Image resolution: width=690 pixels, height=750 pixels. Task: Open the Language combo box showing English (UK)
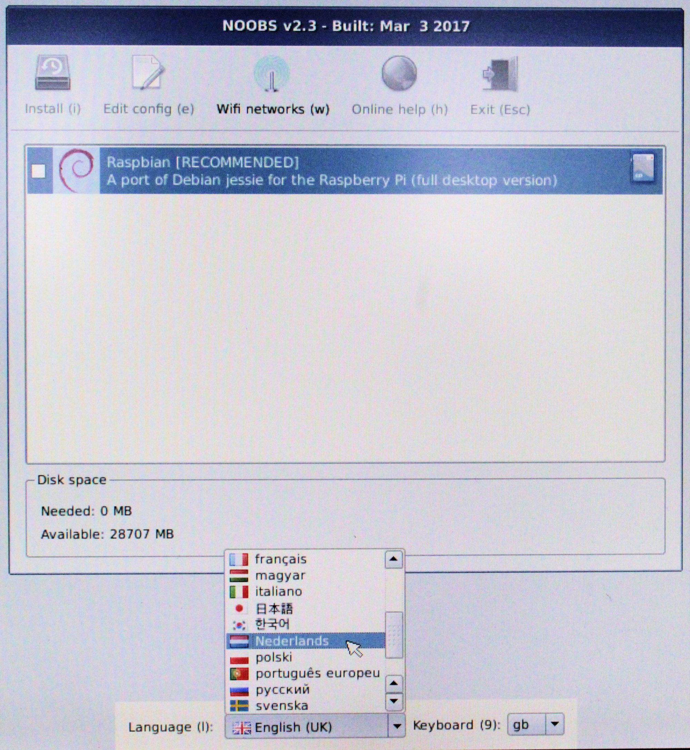pos(315,726)
